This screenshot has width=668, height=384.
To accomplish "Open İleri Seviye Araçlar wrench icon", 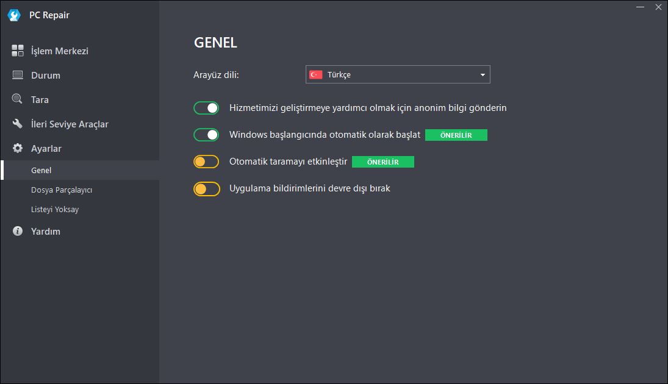I will (18, 124).
